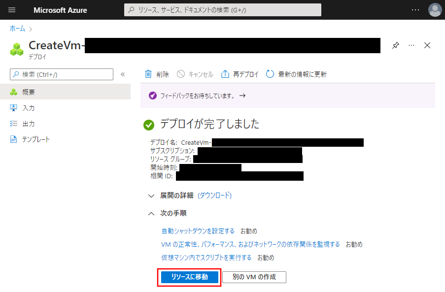The image size is (445, 292).
Task: Select 概要 in the sidebar
Action: click(65, 92)
